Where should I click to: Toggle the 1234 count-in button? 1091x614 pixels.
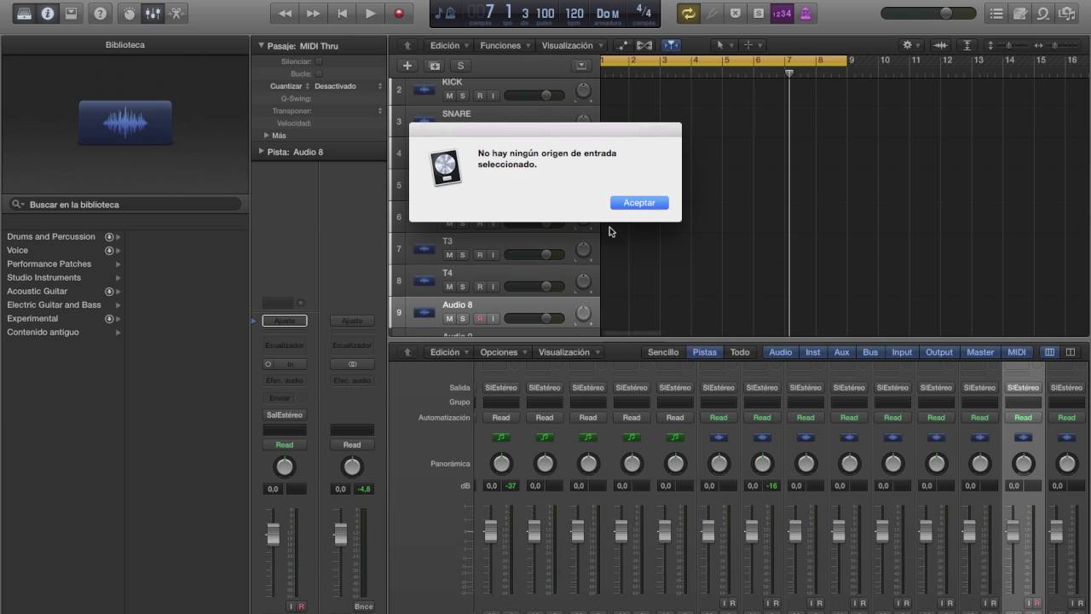[782, 14]
